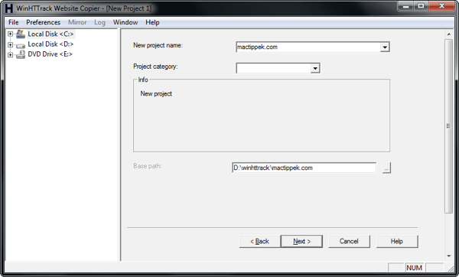Open the Mirror menu
This screenshot has height=277, width=459.
click(77, 22)
